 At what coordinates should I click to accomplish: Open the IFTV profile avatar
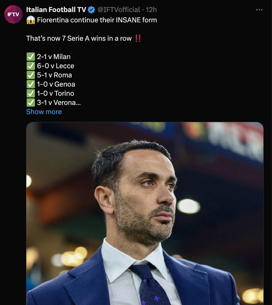click(13, 14)
